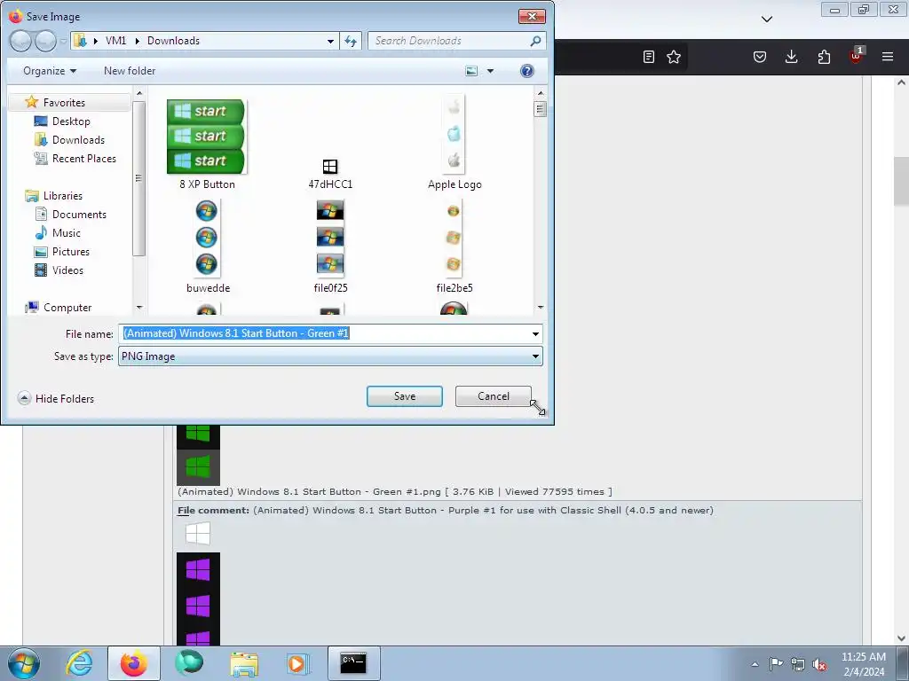Open Windows Media Player from taskbar

[298, 663]
